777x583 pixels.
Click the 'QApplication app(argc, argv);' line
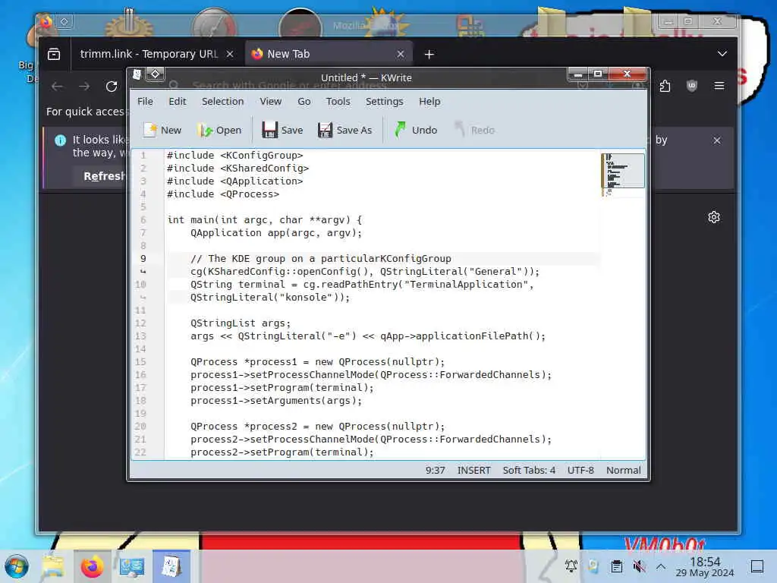[276, 232]
